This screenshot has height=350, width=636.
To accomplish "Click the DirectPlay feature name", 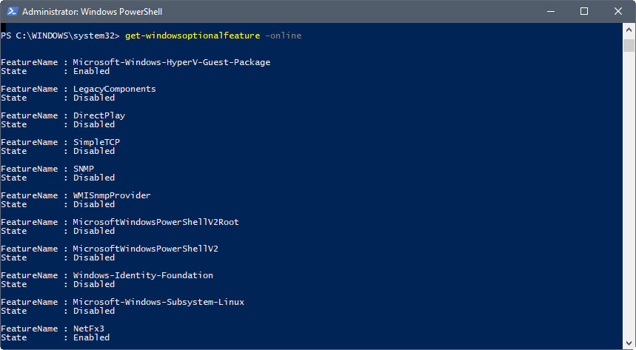I will [99, 115].
